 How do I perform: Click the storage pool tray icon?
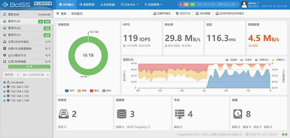(x=64, y=114)
